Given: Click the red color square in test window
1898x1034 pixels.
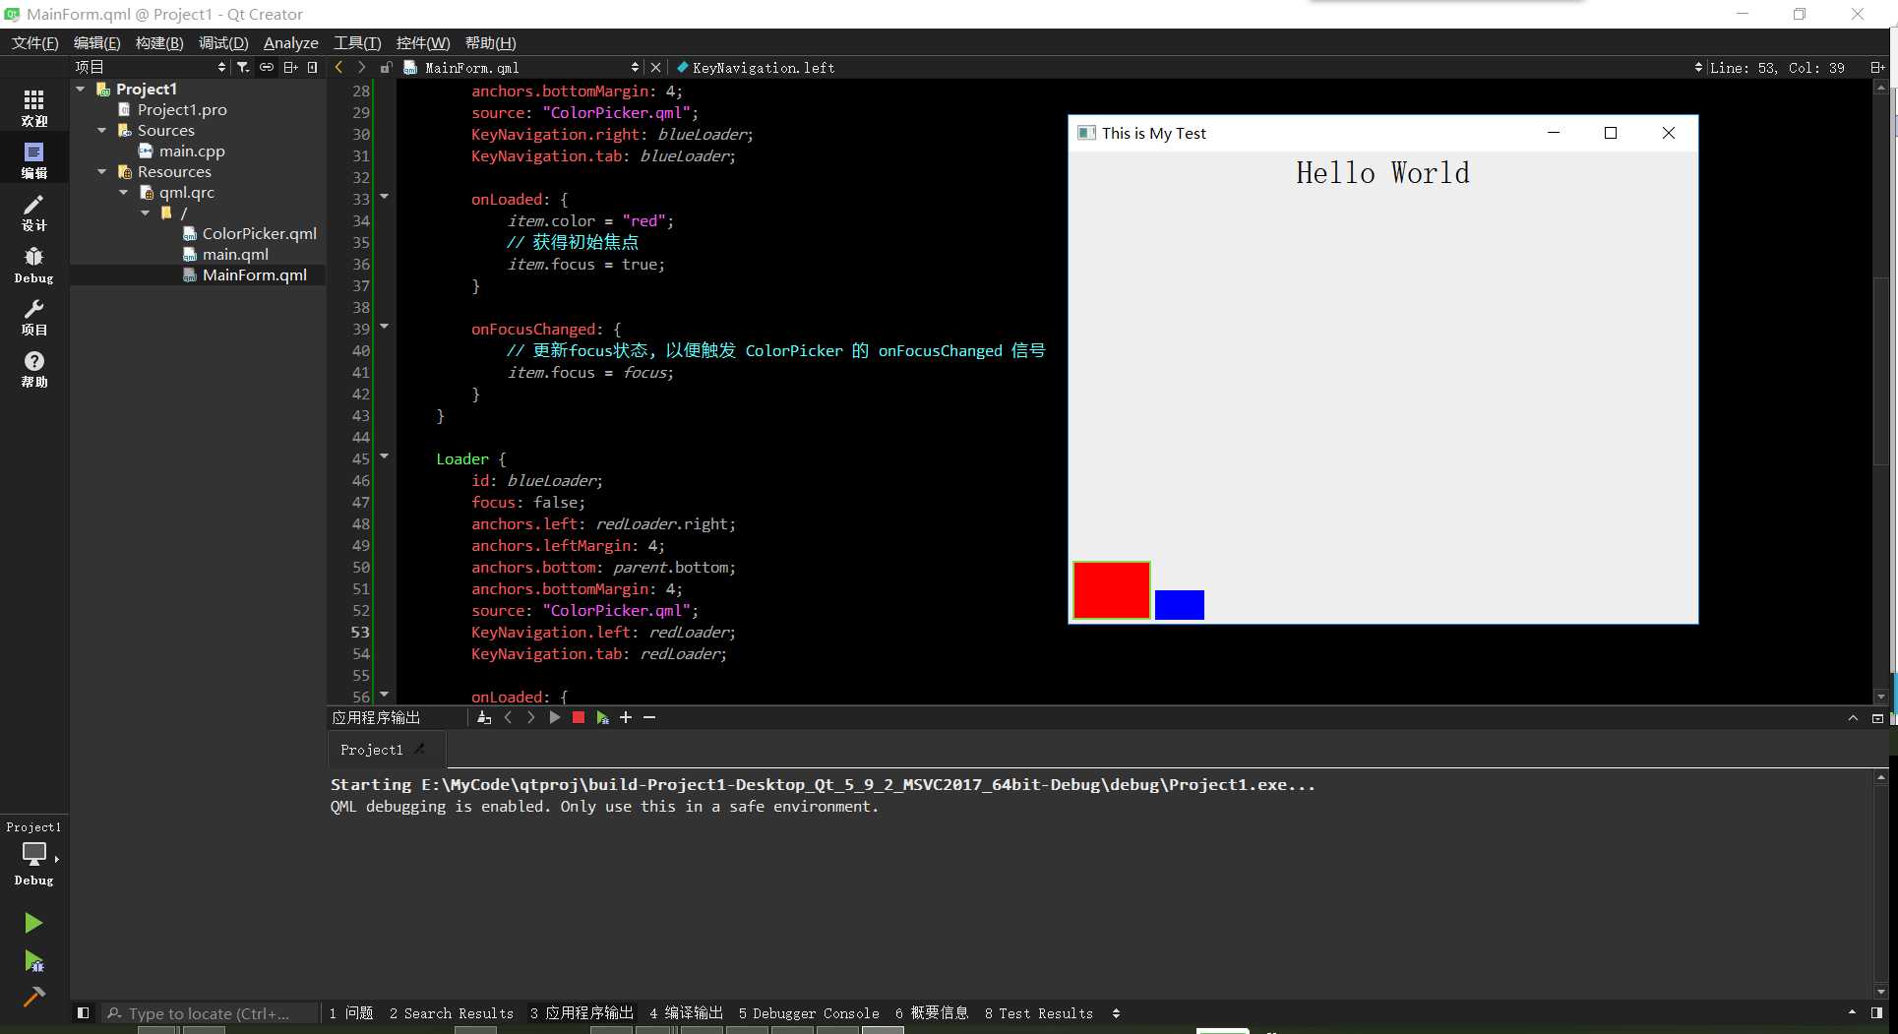Looking at the screenshot, I should coord(1112,590).
